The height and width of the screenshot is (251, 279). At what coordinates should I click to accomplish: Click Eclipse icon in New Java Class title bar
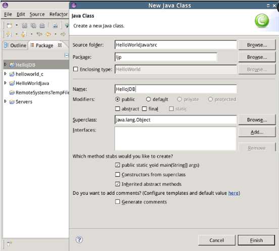[x=74, y=6]
